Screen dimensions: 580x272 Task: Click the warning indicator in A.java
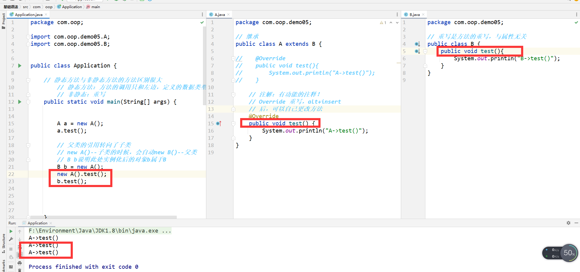[x=383, y=23]
